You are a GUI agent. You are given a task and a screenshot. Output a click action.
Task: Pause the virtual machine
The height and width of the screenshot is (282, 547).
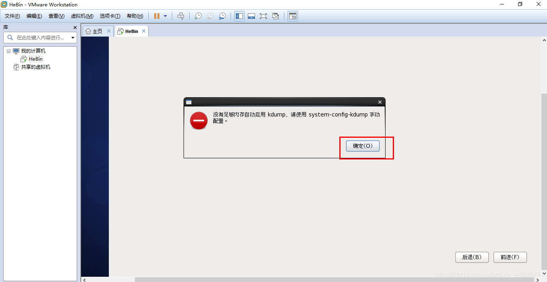point(157,16)
